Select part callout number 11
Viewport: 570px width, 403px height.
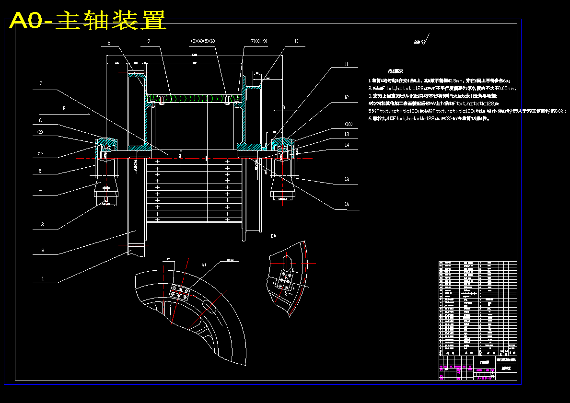click(x=347, y=64)
